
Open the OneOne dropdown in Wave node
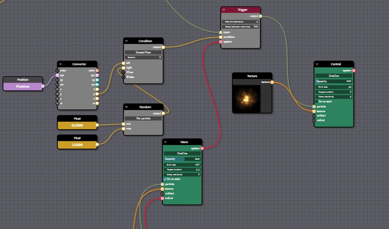(x=182, y=153)
